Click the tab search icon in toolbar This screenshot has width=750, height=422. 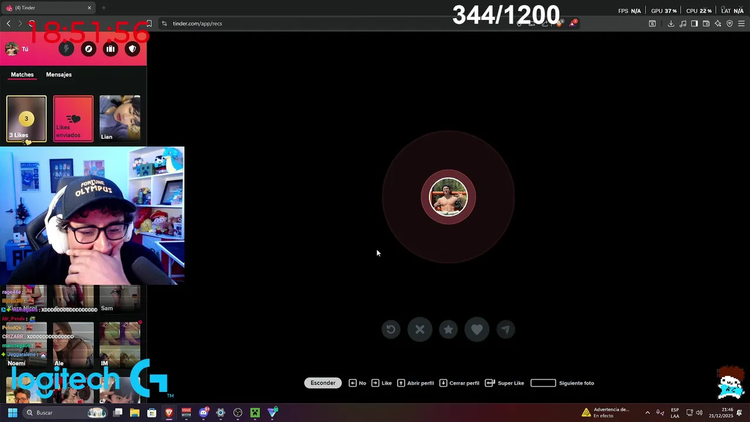click(652, 23)
